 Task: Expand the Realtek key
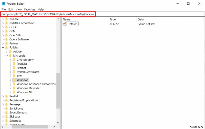[3, 96]
